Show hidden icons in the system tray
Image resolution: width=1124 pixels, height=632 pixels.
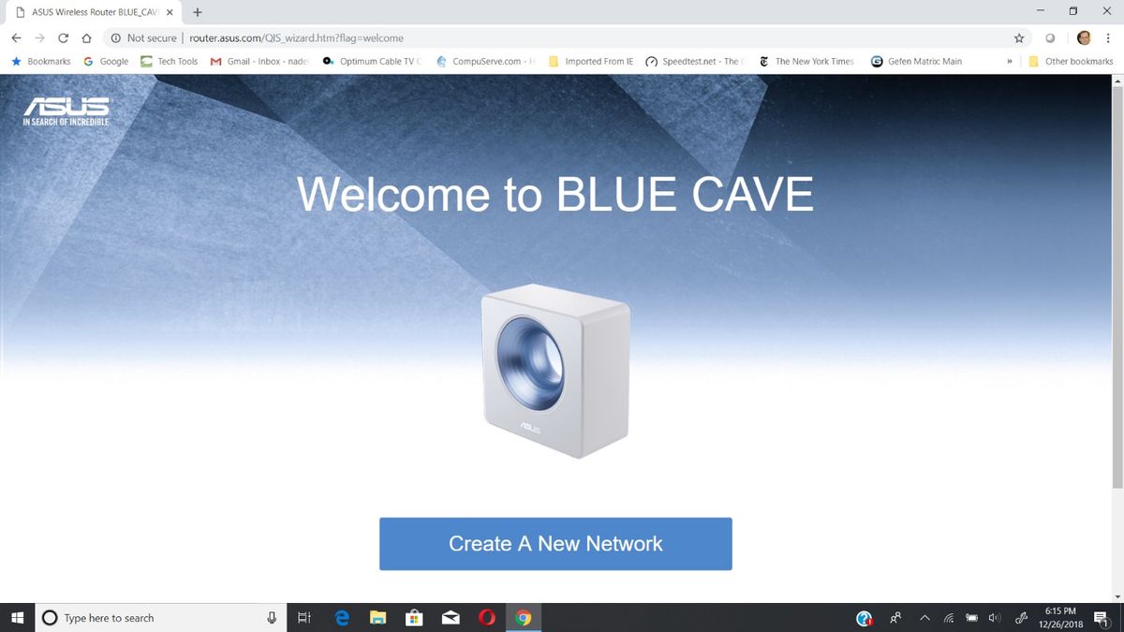[924, 617]
